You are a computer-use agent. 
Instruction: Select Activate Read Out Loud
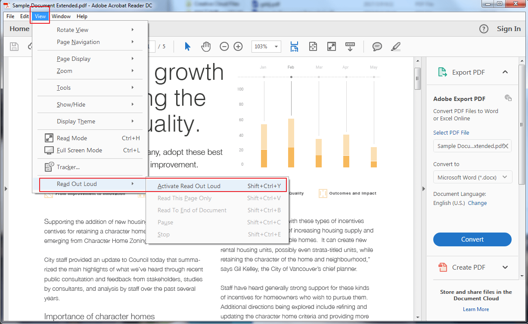(x=216, y=186)
